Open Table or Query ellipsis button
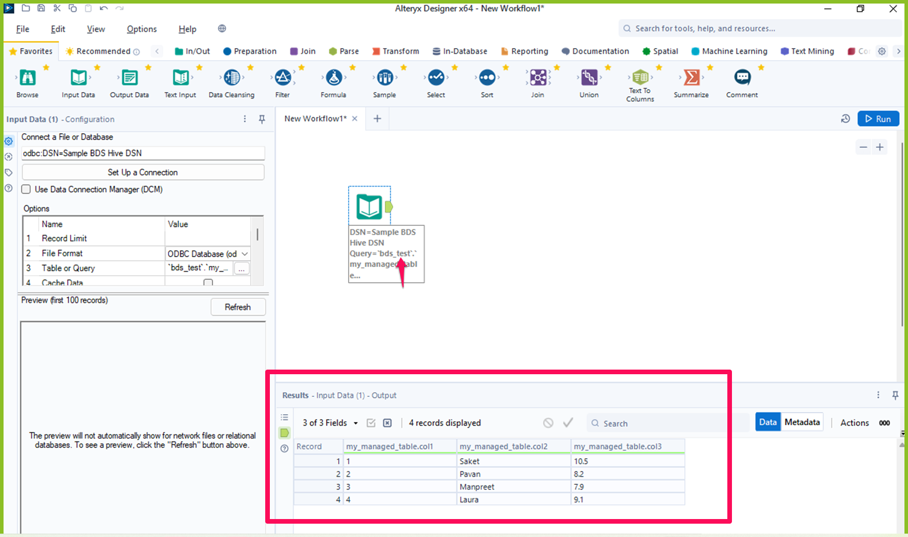 point(242,269)
